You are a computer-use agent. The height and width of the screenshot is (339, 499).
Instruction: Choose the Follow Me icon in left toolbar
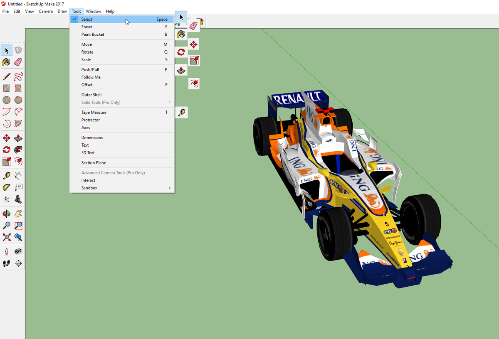pos(18,150)
